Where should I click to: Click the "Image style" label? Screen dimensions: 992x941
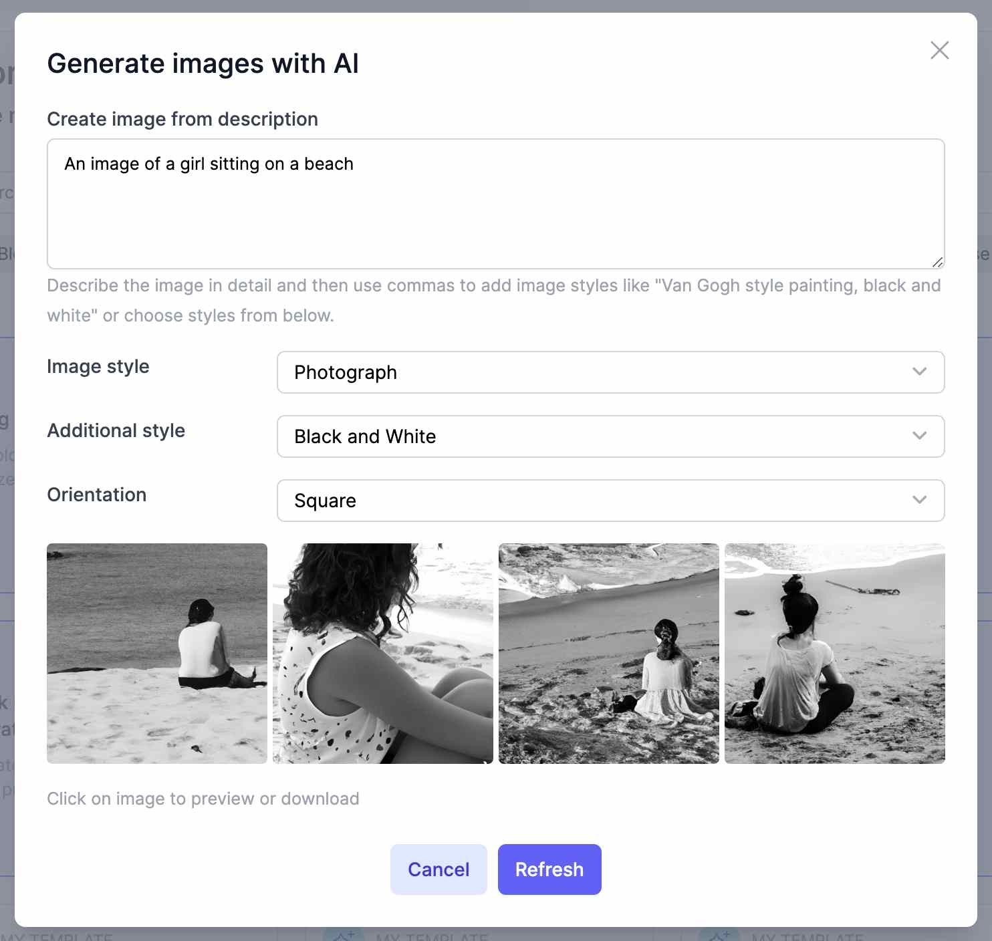pyautogui.click(x=98, y=366)
